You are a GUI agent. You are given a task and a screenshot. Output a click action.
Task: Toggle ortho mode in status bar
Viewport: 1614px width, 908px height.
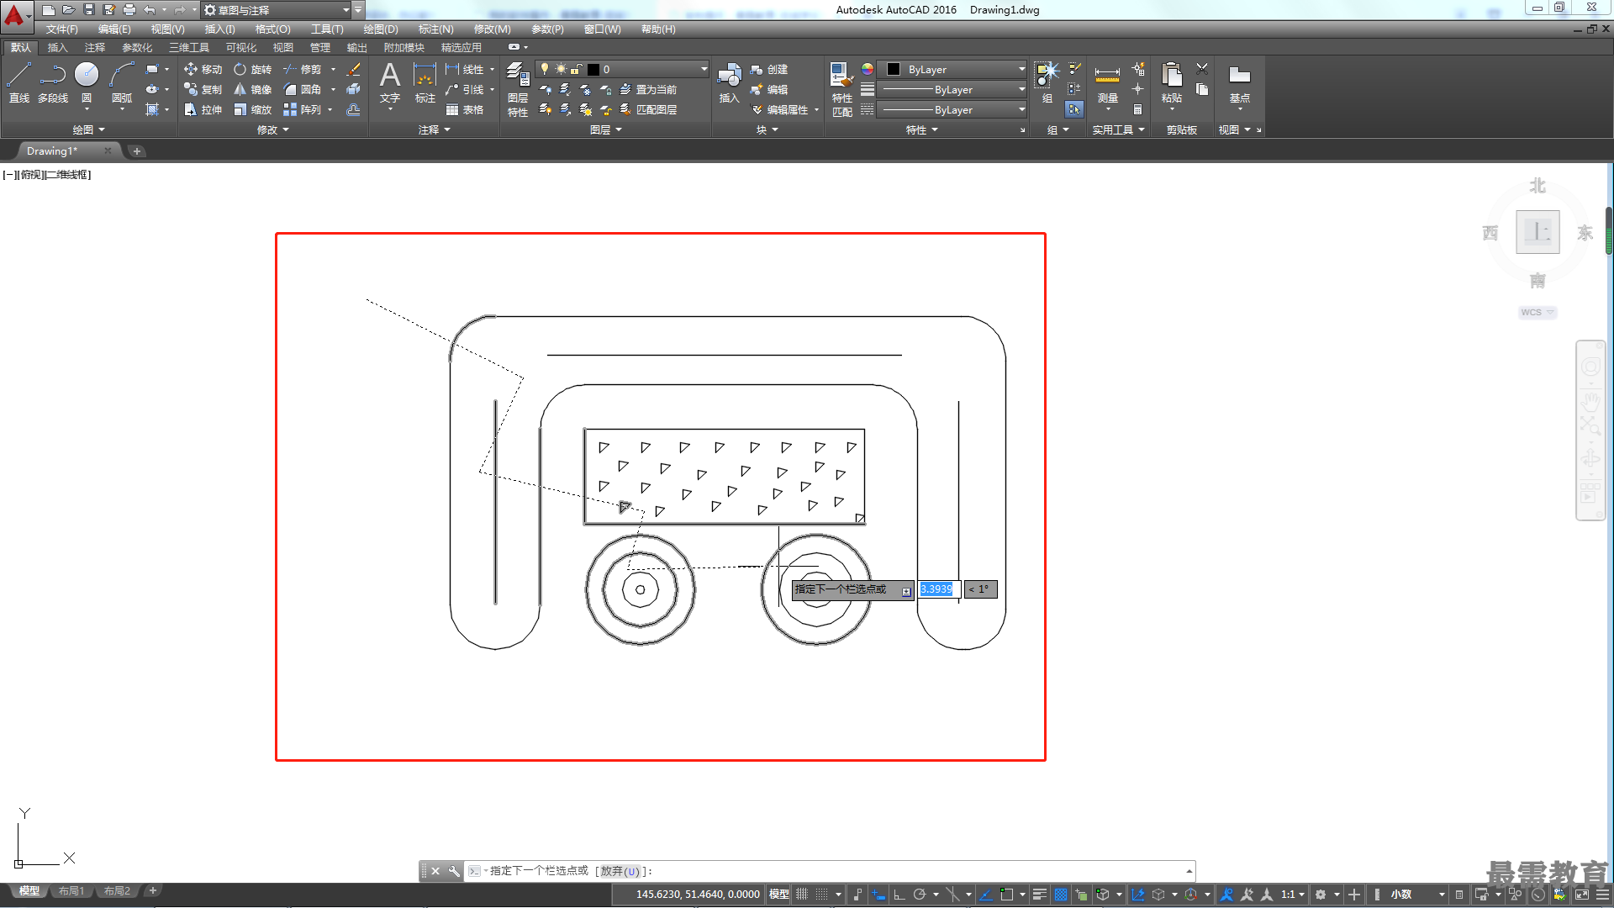tap(899, 895)
